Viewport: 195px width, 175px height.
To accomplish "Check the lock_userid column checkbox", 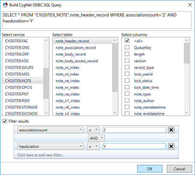I will (127, 74).
